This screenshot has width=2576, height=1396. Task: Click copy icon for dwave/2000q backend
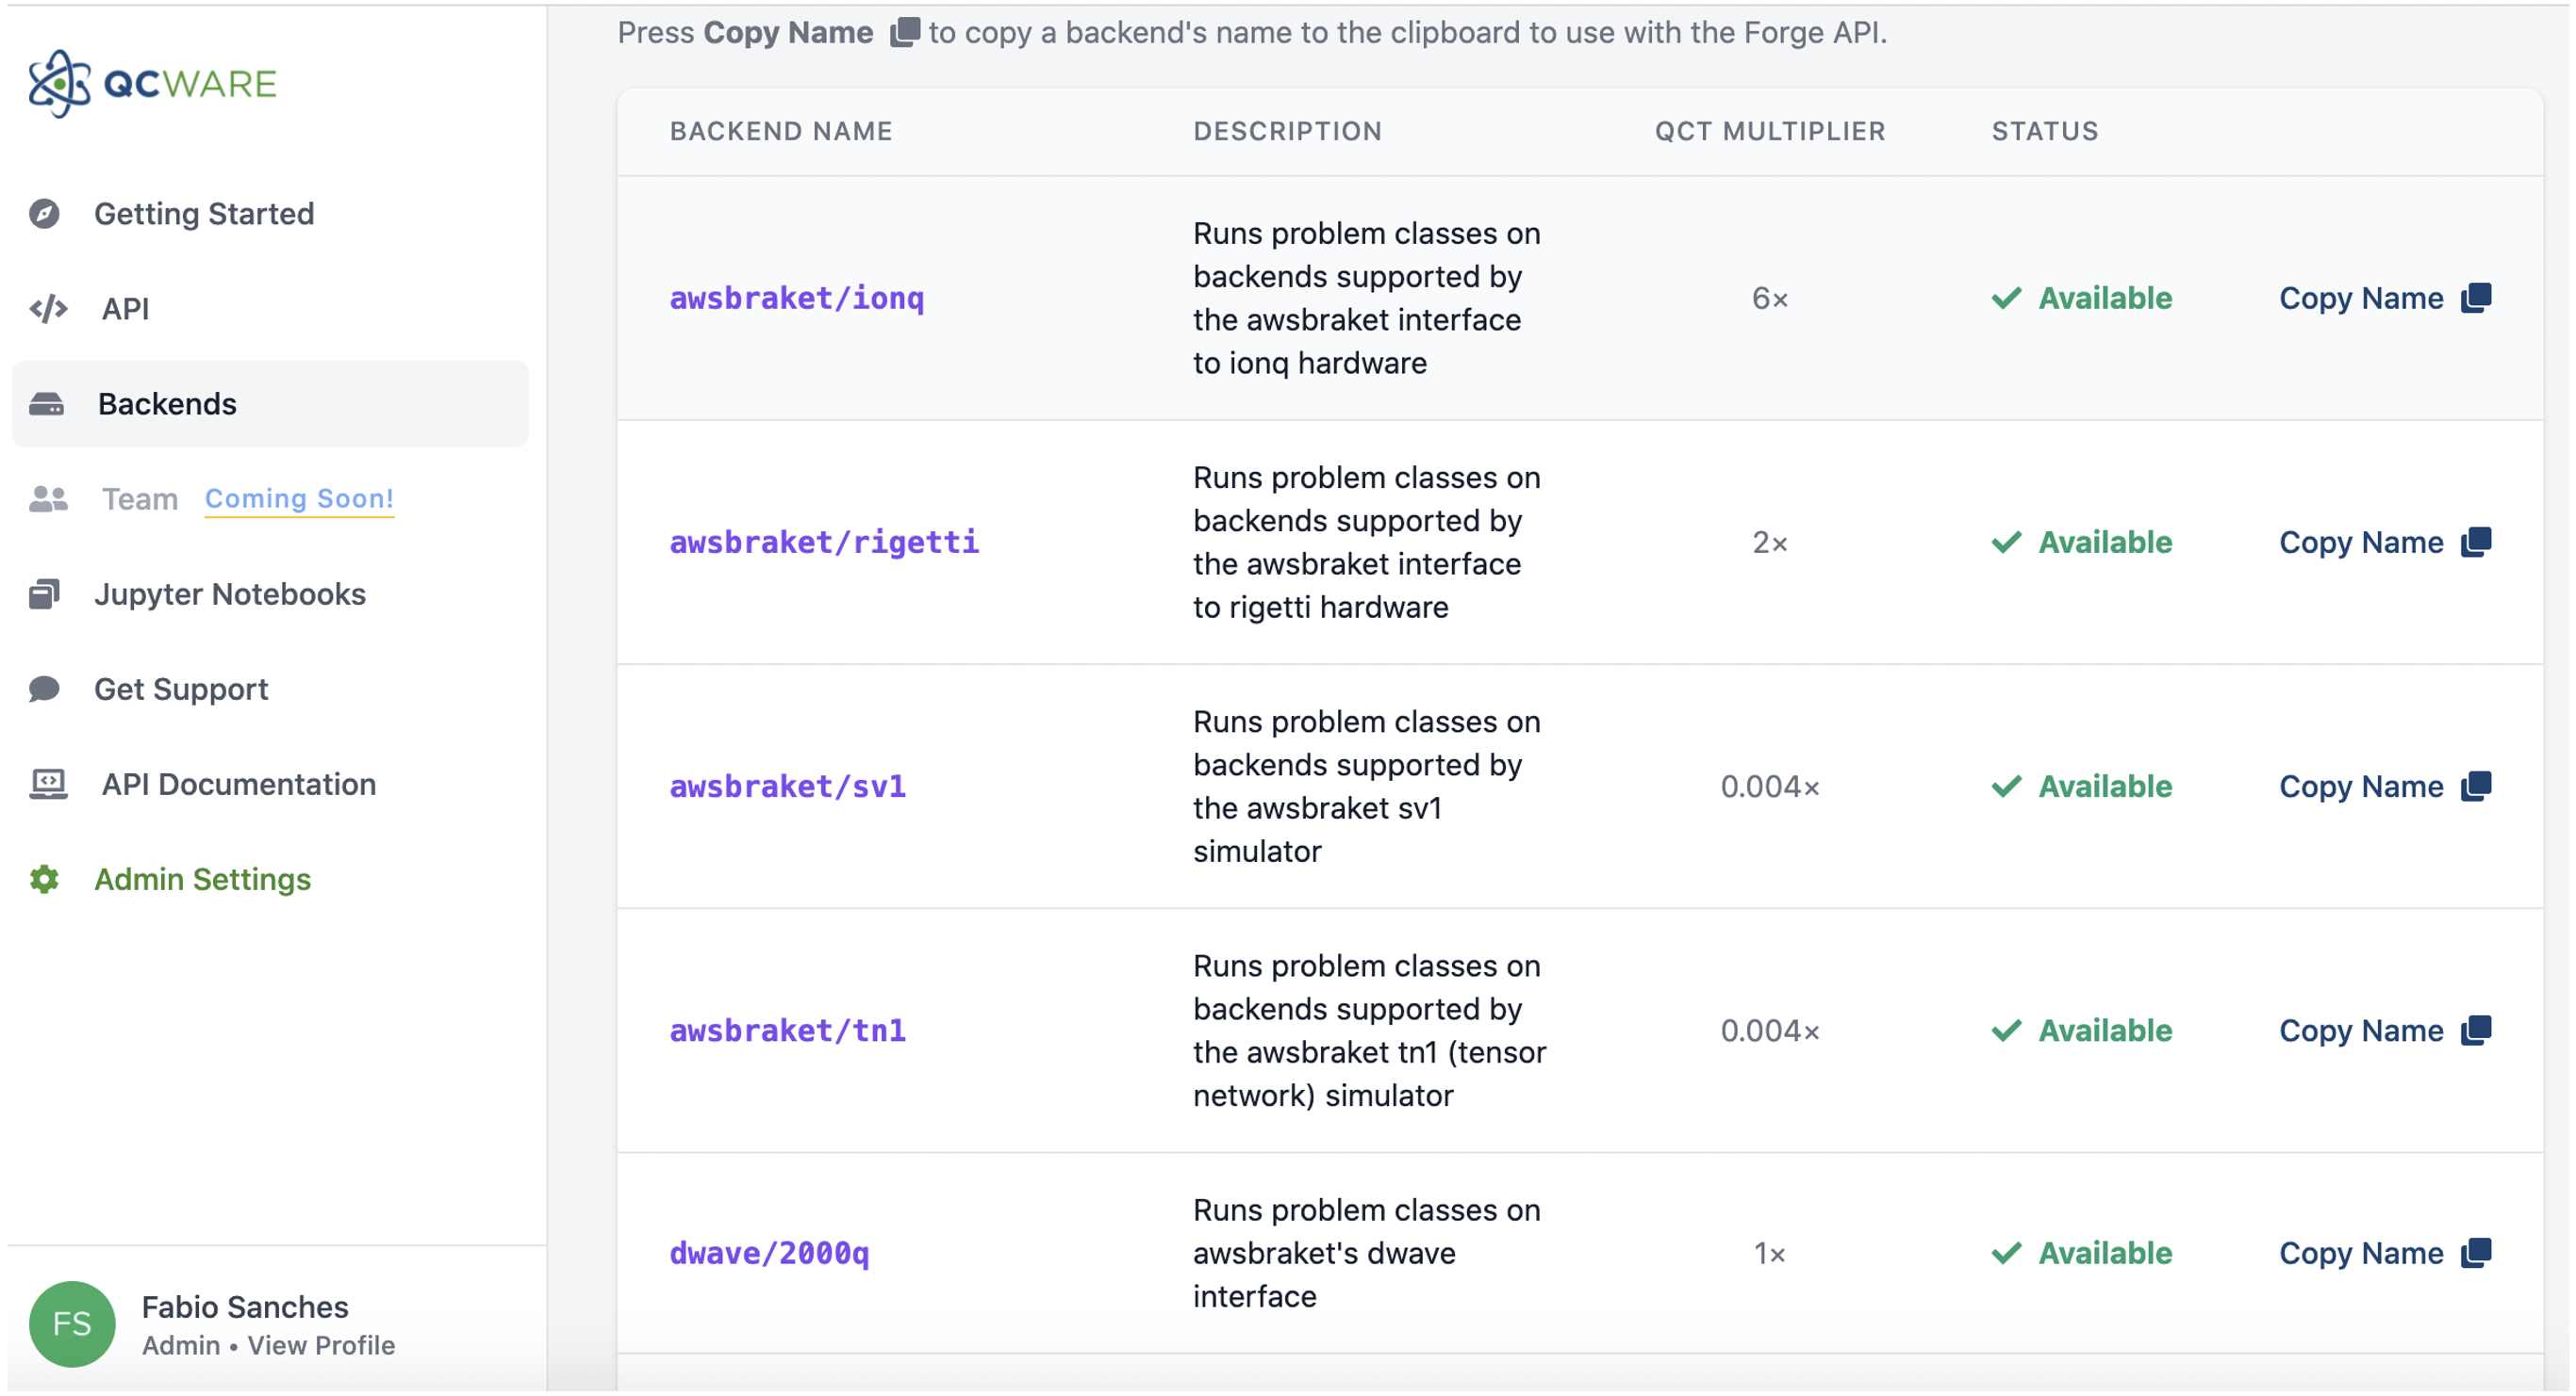2477,1253
